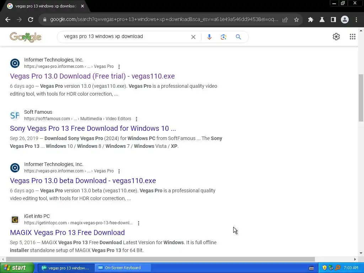Toggle the Chrome side panel
364x273 pixels.
(333, 20)
